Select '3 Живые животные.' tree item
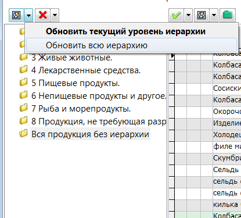Image resolution: width=241 pixels, height=218 pixels. pyautogui.click(x=72, y=58)
